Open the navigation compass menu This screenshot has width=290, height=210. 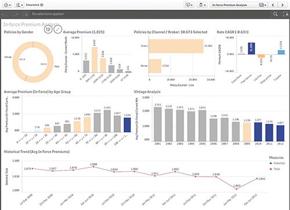(8, 5)
